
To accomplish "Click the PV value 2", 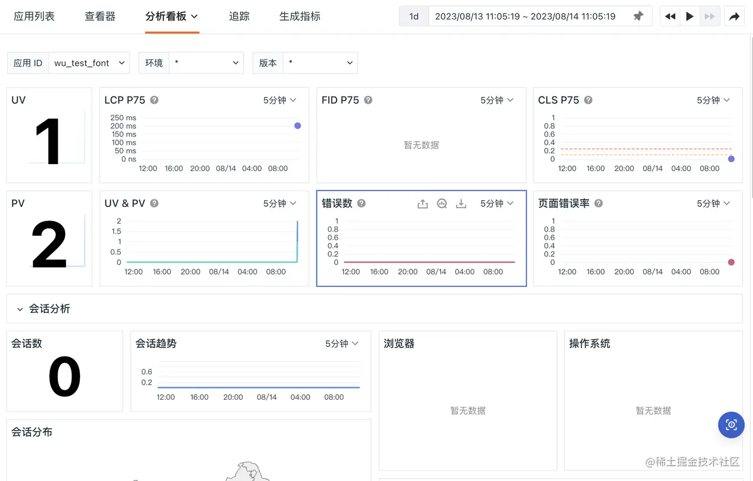I will pyautogui.click(x=49, y=245).
